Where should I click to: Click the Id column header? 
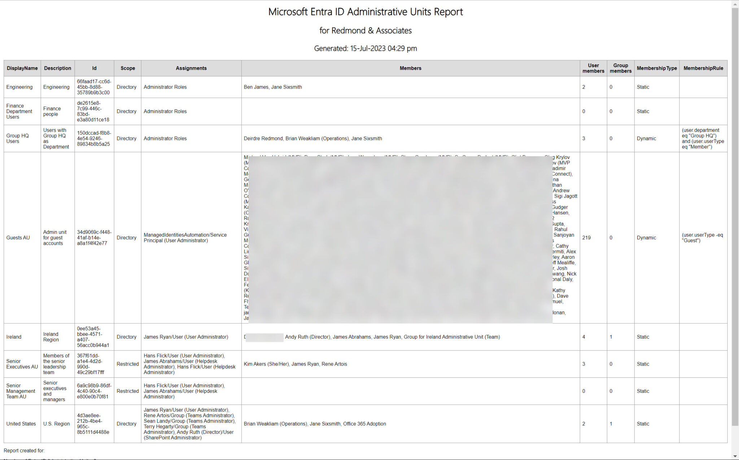[x=94, y=68]
